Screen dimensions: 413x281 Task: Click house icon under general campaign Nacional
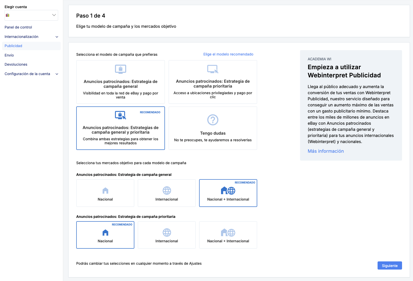pyautogui.click(x=105, y=191)
